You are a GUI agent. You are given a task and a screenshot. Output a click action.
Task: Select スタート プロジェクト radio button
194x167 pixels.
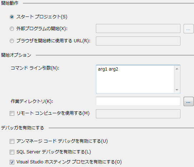tap(12, 17)
